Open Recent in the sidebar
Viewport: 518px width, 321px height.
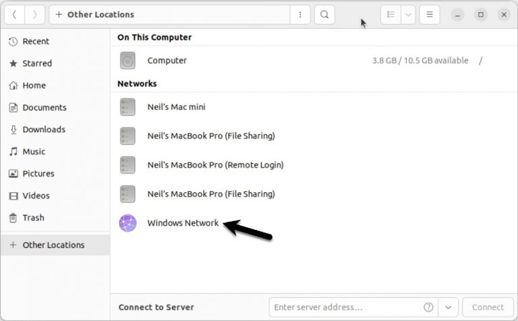click(x=35, y=41)
